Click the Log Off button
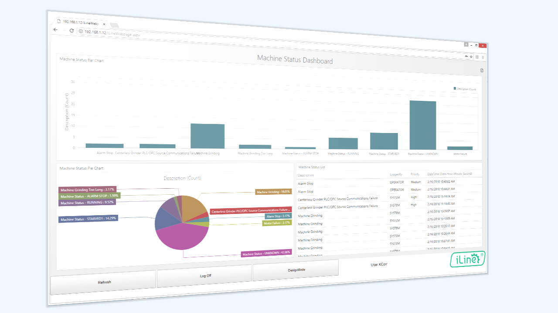The width and height of the screenshot is (558, 313). pos(206,275)
